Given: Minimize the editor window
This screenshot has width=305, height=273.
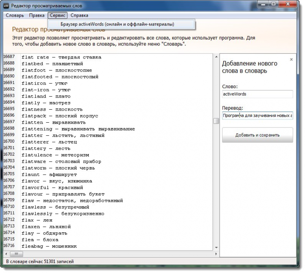Looking at the screenshot, I should coord(263,4).
